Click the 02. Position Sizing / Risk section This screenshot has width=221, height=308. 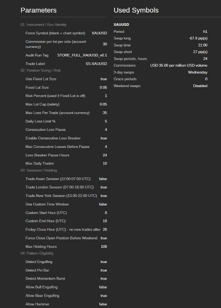41,70
